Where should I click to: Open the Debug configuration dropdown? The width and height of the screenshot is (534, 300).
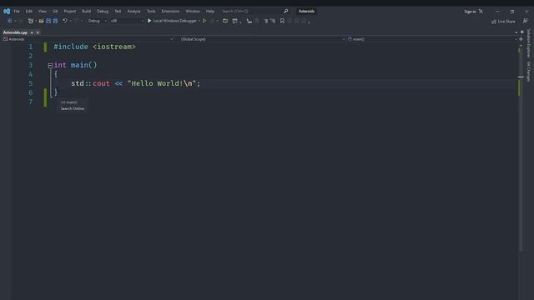(97, 21)
